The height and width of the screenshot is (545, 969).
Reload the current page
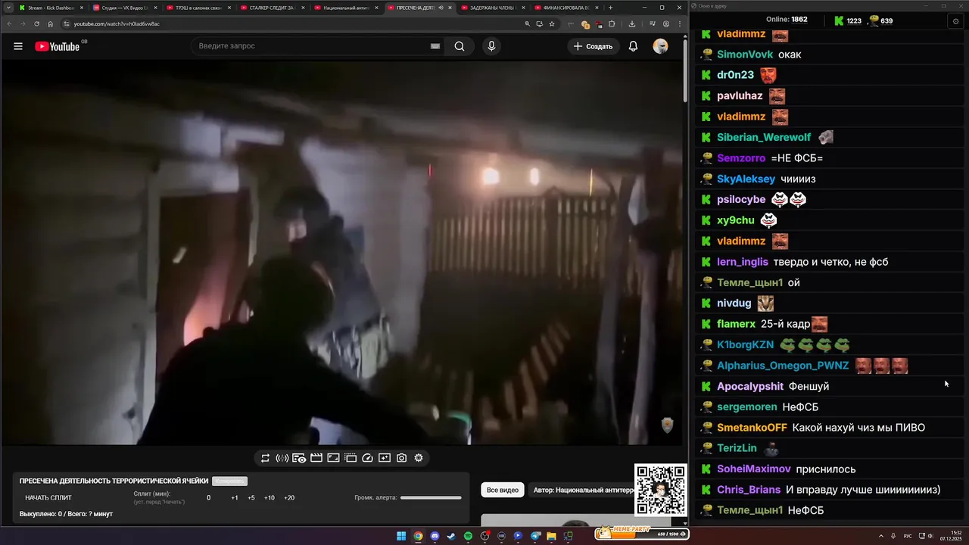click(x=36, y=23)
